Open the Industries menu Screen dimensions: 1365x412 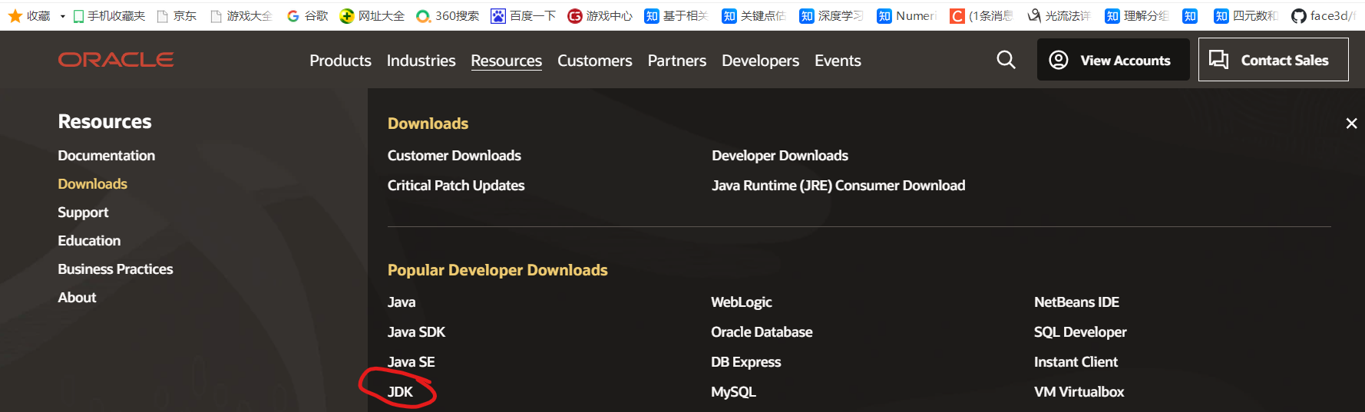click(x=421, y=61)
